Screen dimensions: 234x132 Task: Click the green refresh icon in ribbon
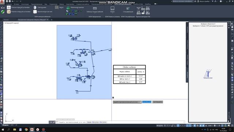click(3, 12)
